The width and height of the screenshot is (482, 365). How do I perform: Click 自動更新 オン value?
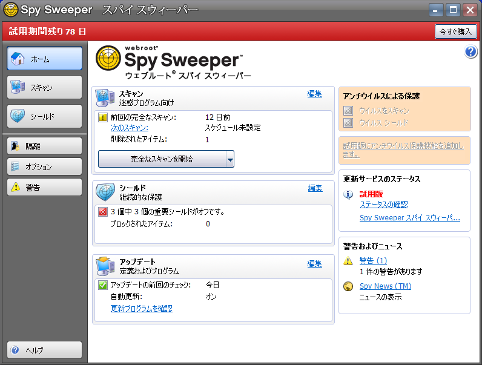pos(211,297)
